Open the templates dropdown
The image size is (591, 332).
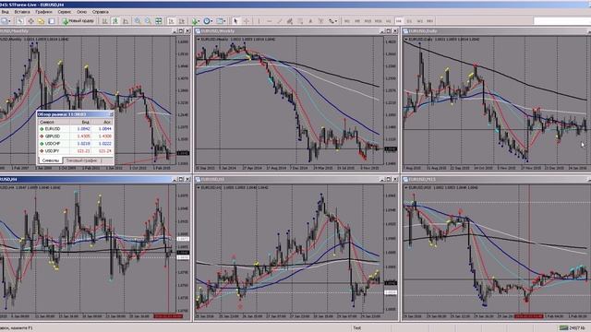click(x=221, y=21)
